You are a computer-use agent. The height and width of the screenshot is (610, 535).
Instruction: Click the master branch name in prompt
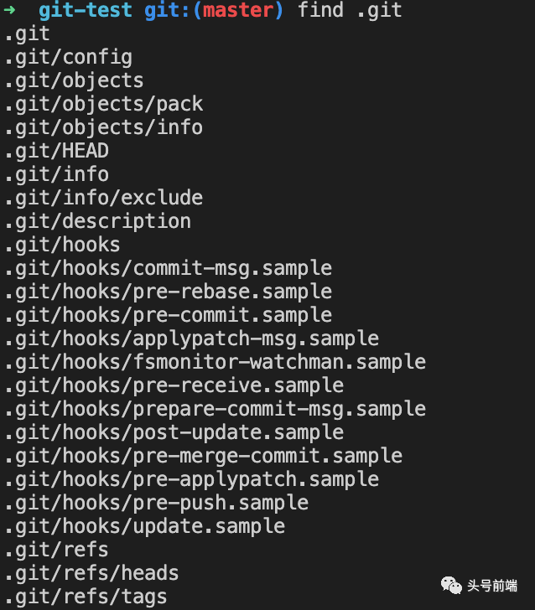(238, 10)
